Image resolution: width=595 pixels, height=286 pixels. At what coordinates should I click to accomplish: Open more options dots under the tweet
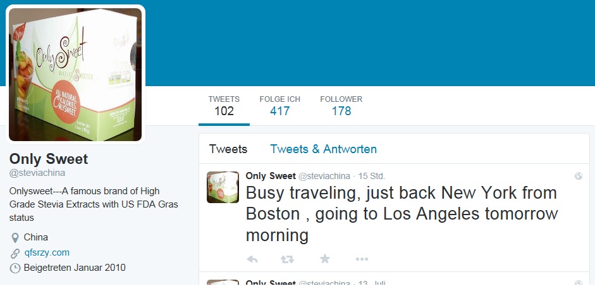[x=362, y=259]
